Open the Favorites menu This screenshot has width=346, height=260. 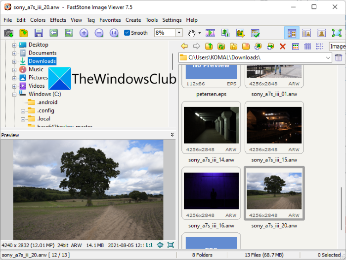pyautogui.click(x=110, y=20)
